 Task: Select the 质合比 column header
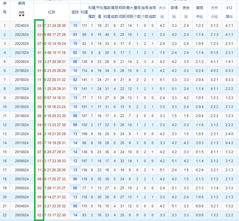pos(186,12)
